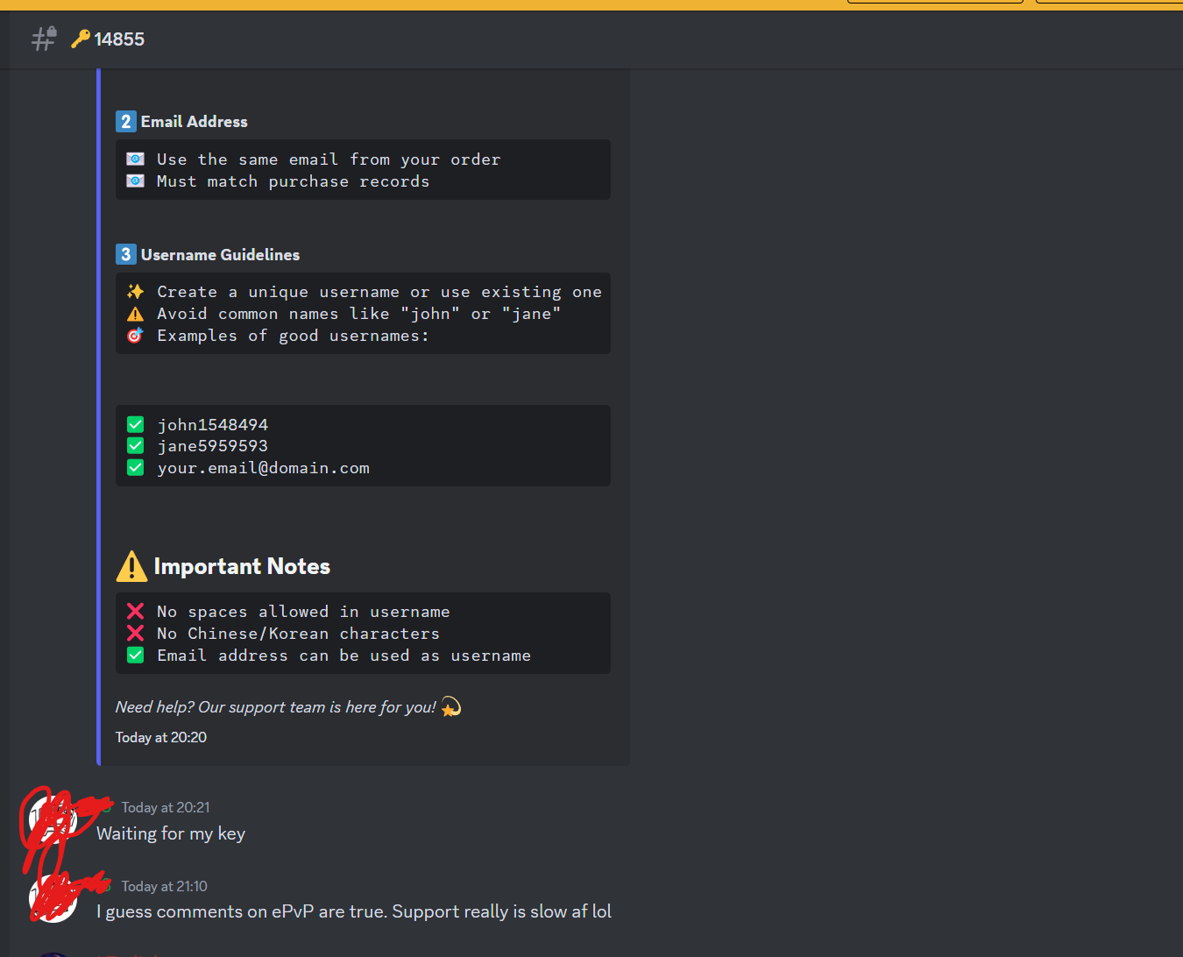Click the Today at 20:20 embed timestamp
This screenshot has height=957, width=1183.
click(x=161, y=737)
